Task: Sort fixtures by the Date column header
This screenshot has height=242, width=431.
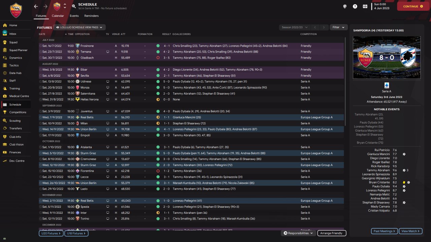Action: coord(42,34)
